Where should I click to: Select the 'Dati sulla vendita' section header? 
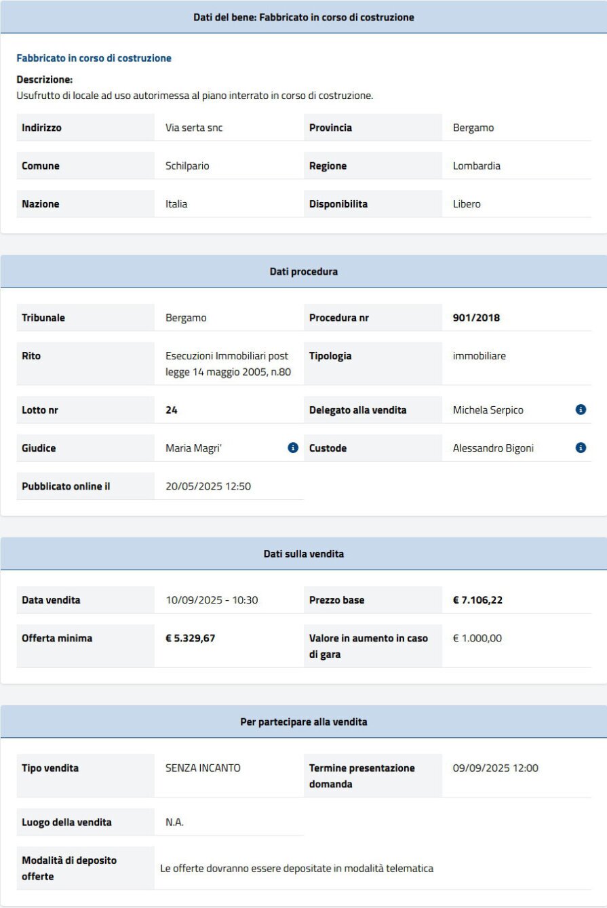point(304,554)
